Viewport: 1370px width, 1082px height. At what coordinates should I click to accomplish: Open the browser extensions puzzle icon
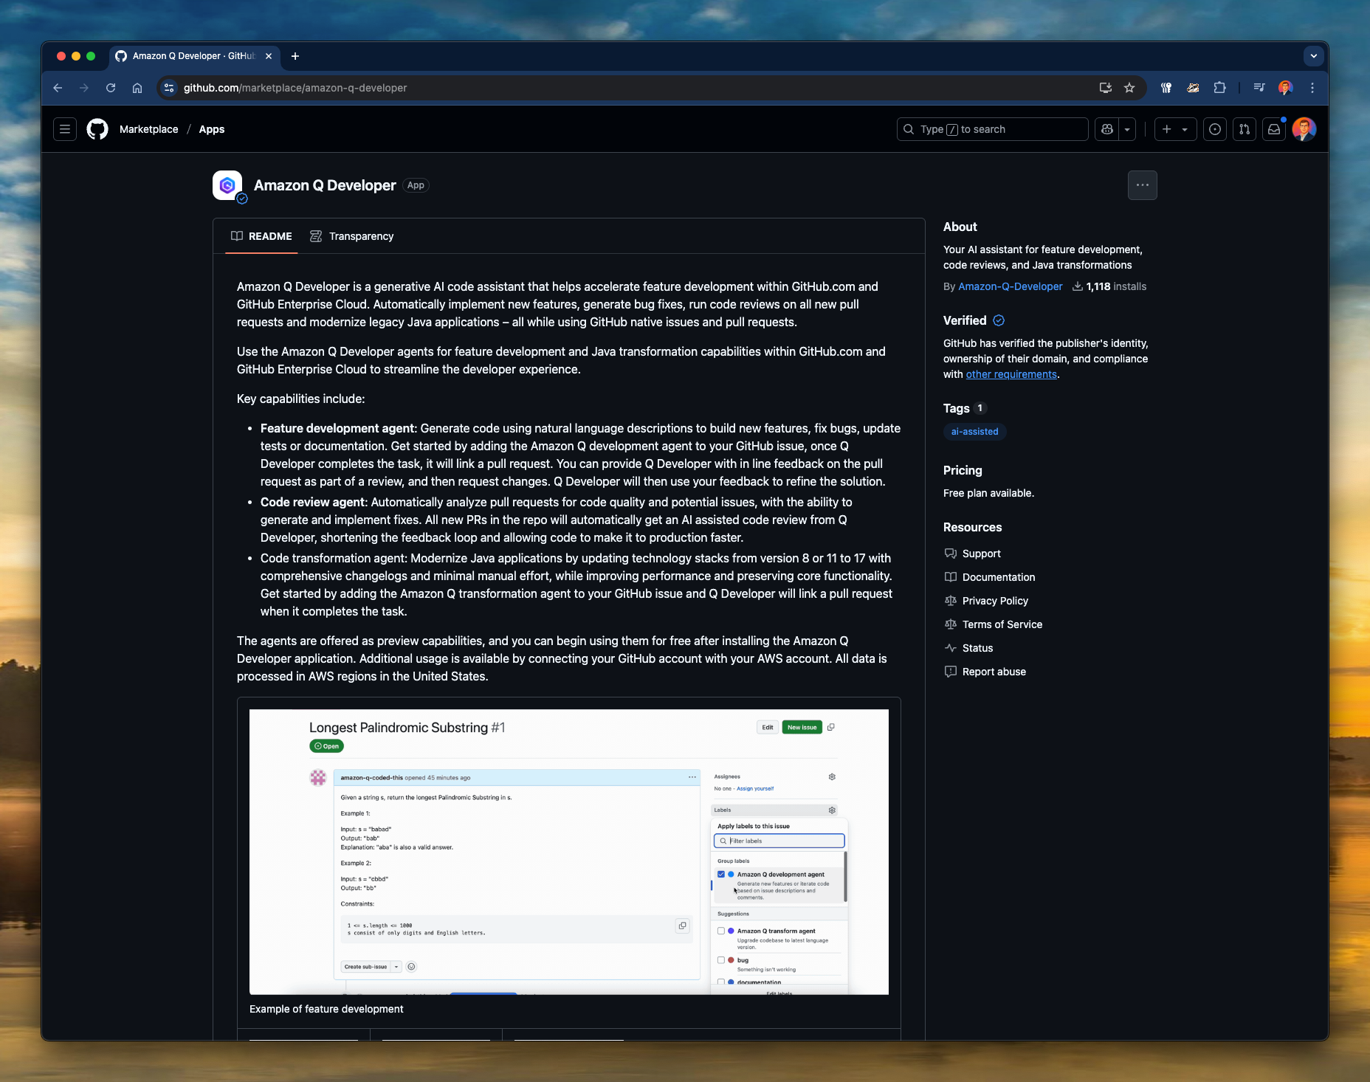pyautogui.click(x=1219, y=87)
